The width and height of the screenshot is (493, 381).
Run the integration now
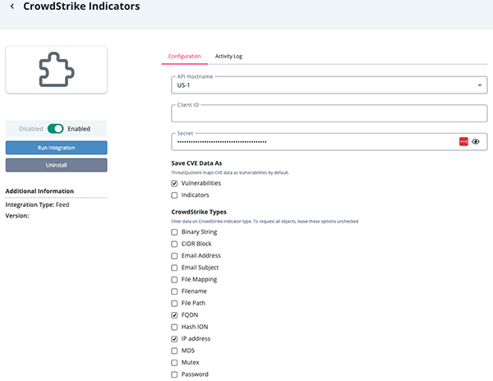click(x=56, y=148)
